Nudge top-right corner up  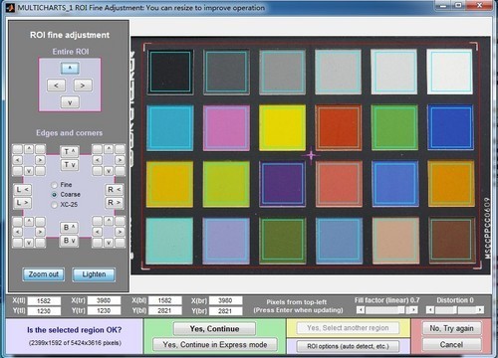pos(109,149)
